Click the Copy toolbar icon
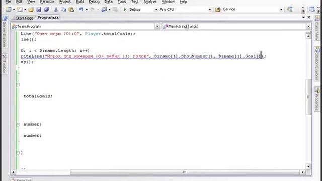This screenshot has width=322, height=181. [64, 9]
